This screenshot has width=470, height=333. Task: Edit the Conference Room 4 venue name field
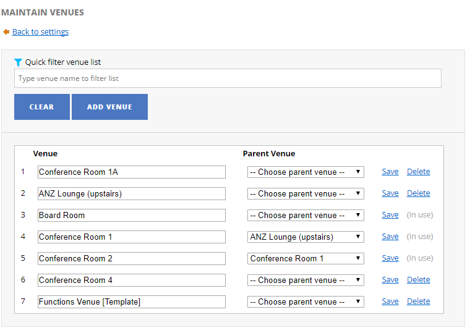(131, 280)
